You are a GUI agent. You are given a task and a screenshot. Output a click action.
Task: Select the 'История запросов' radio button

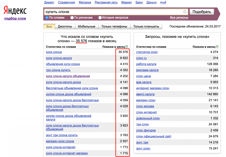100,18
